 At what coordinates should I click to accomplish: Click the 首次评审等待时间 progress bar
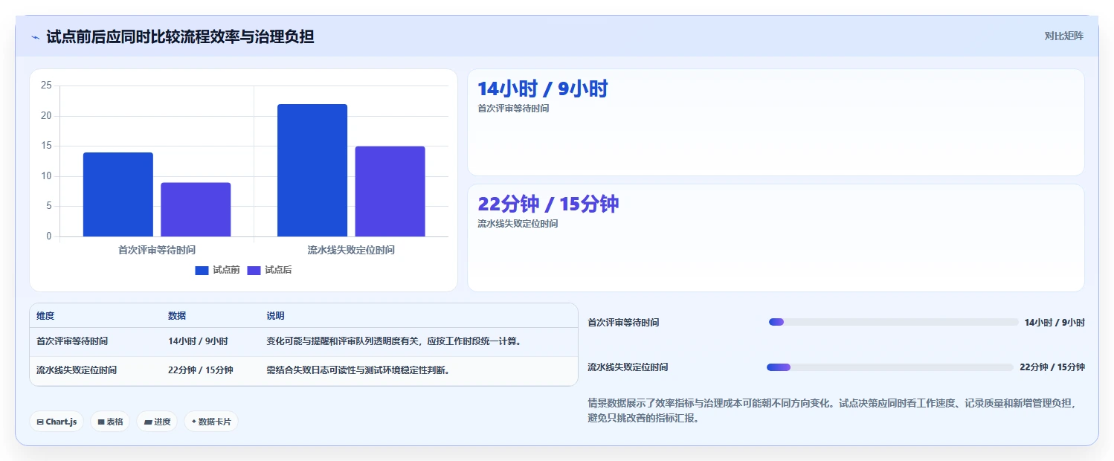(893, 322)
